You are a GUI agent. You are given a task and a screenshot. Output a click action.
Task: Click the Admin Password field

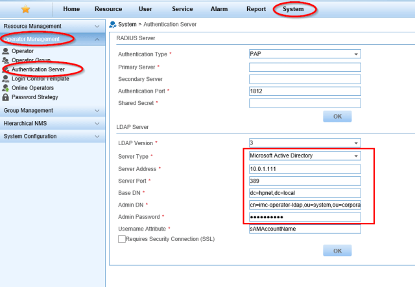point(305,217)
